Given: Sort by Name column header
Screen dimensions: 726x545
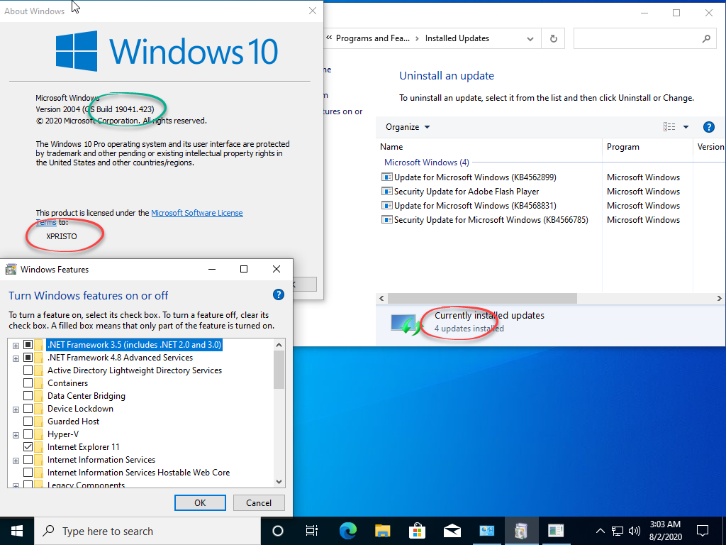Looking at the screenshot, I should point(489,147).
